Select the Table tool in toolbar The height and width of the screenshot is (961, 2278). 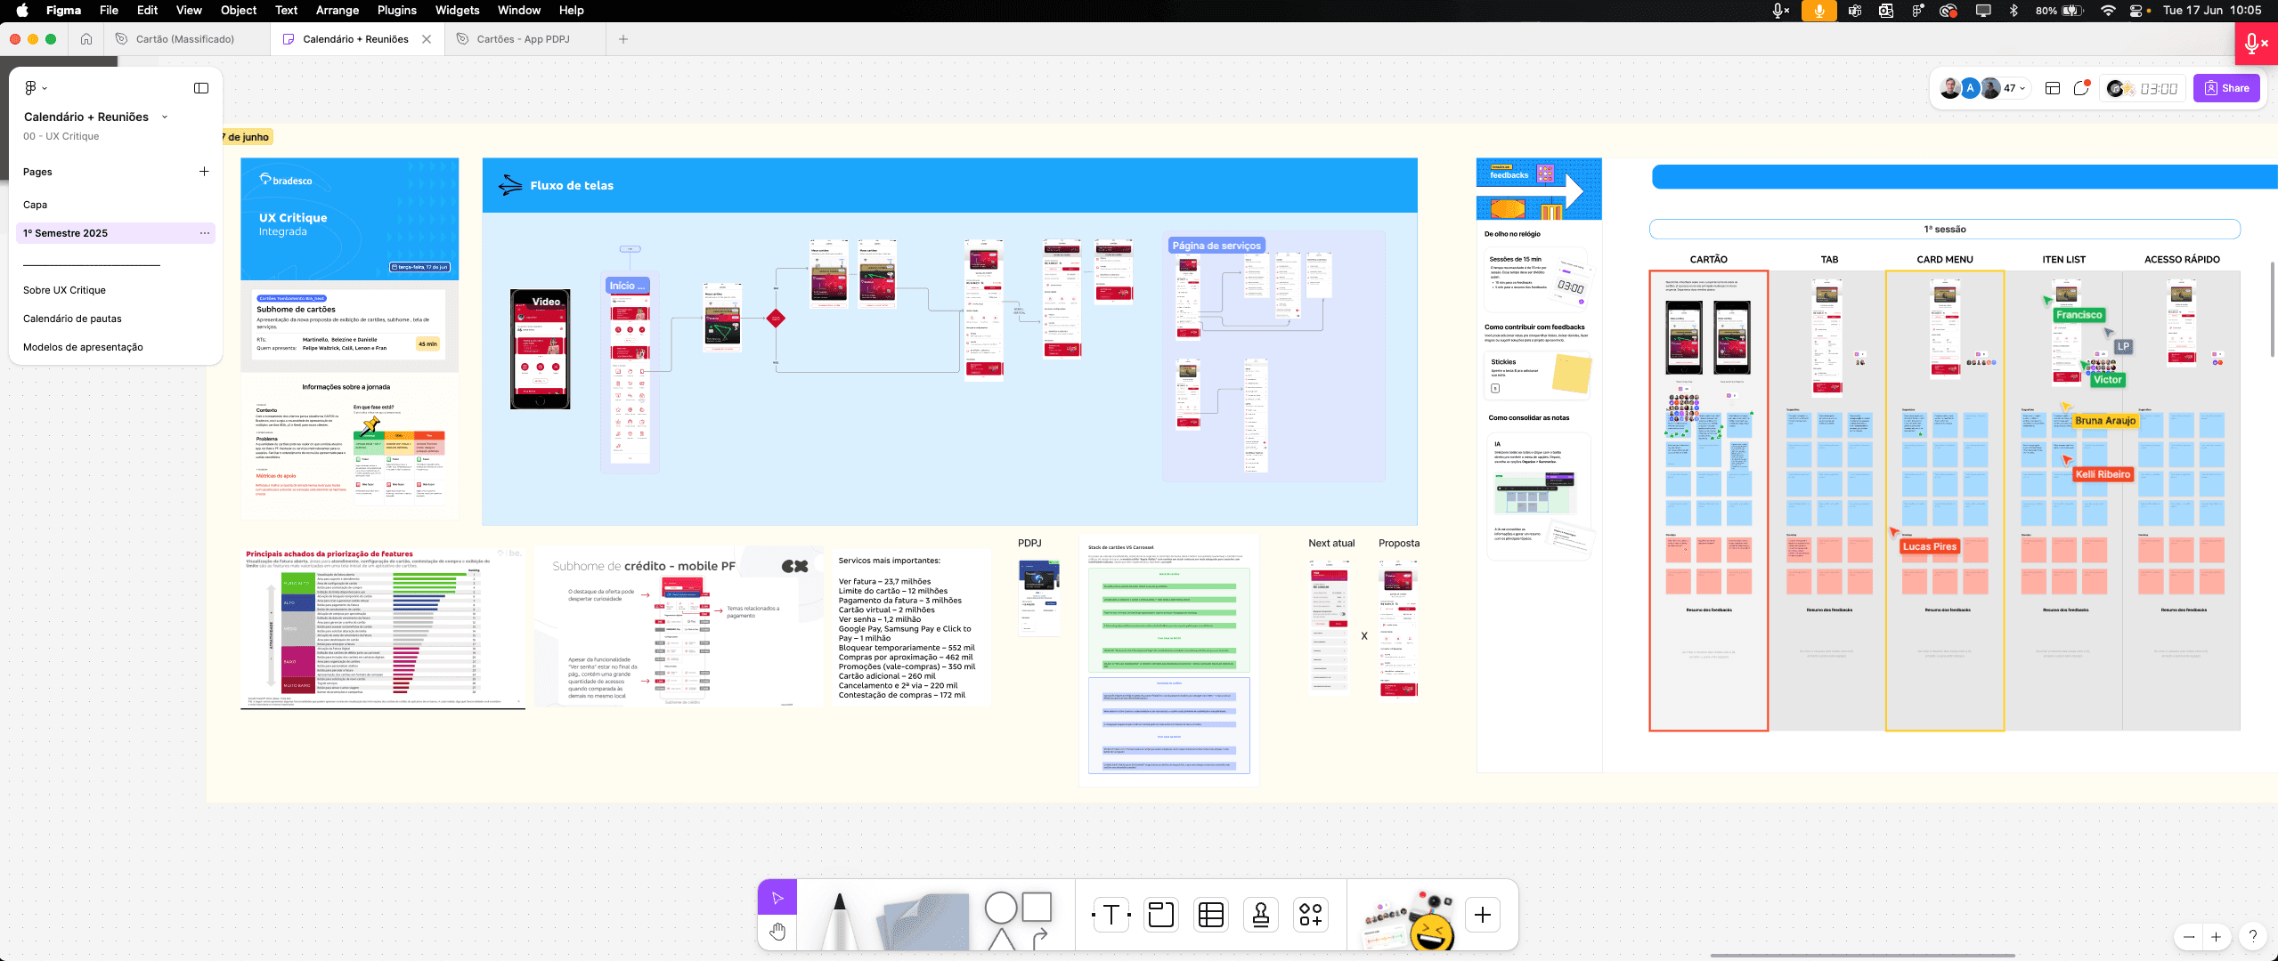click(x=1210, y=915)
